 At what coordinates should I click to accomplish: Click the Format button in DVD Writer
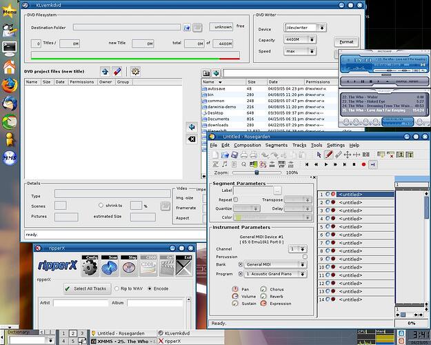point(346,42)
